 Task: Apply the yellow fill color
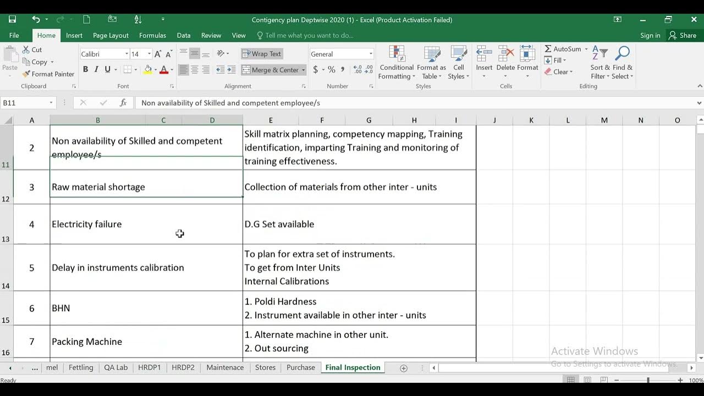click(x=147, y=69)
